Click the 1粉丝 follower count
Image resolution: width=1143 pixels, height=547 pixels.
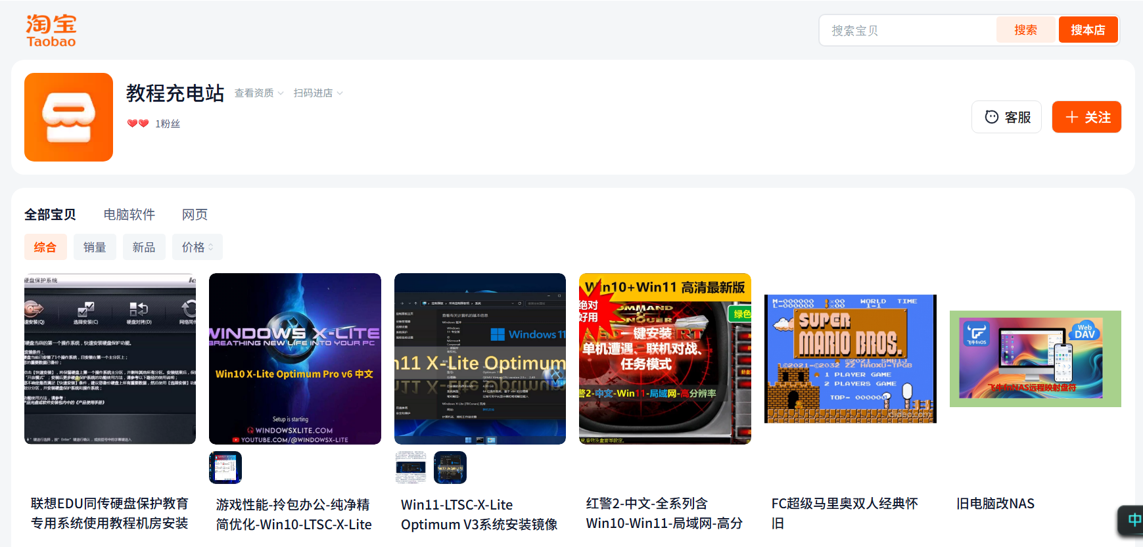(168, 123)
